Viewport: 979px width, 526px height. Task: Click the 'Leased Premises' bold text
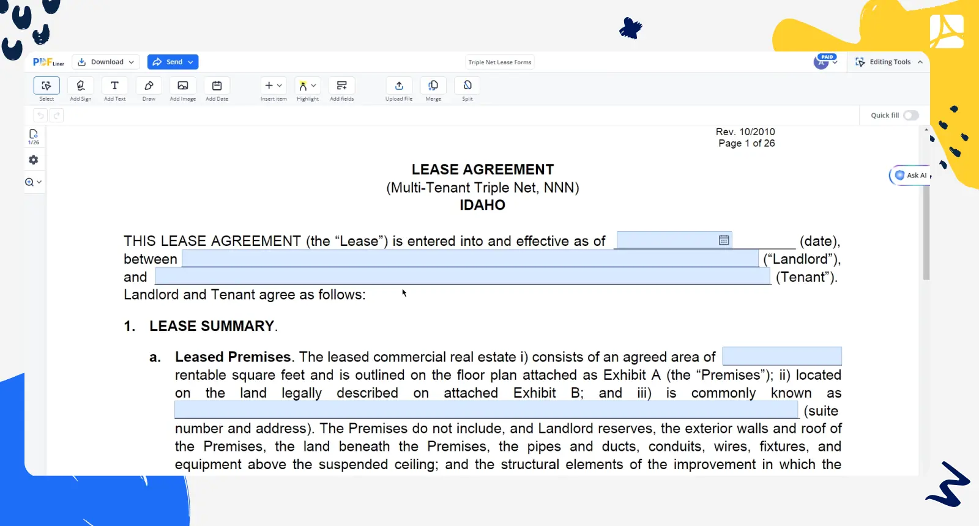coord(233,357)
